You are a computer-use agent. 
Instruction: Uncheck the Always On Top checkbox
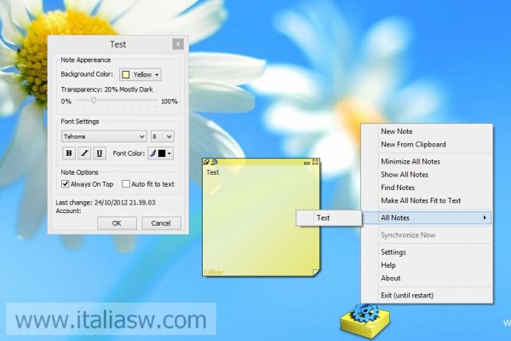tap(65, 183)
